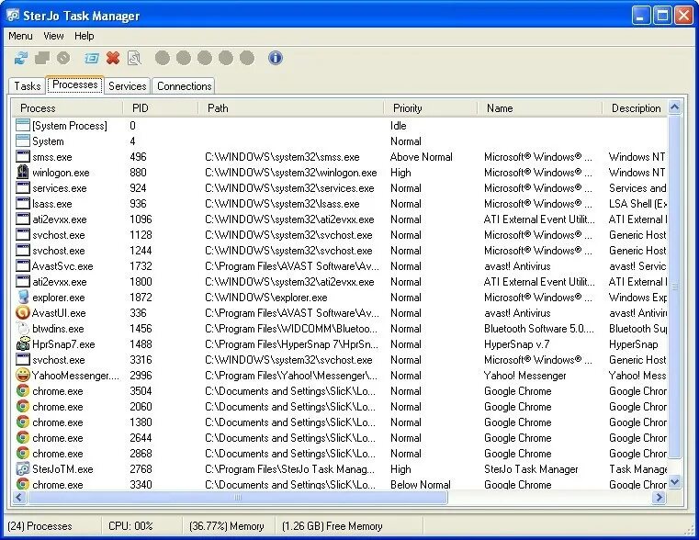The width and height of the screenshot is (699, 540).
Task: Click the 'Above Normal' priority cell
Action: point(421,157)
